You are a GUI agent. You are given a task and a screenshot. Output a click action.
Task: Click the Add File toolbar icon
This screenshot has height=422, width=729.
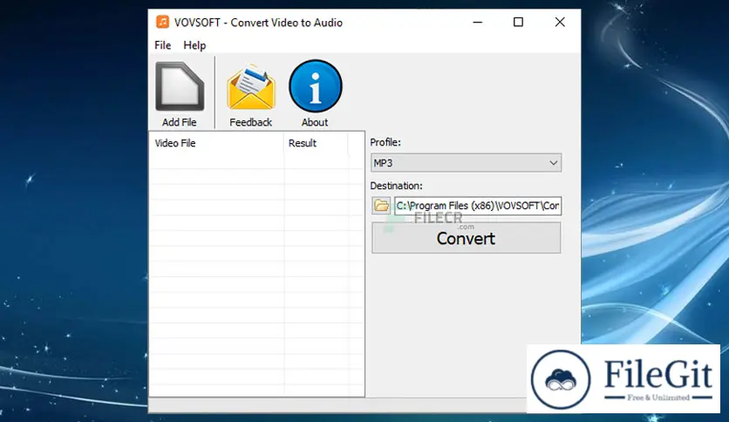point(180,87)
